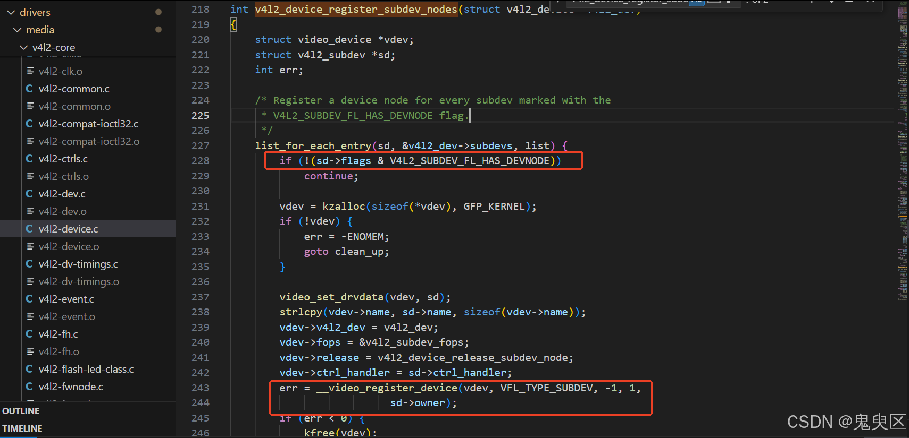This screenshot has height=438, width=909.
Task: Click the object file icon of v4l2-clk.o
Action: [30, 71]
